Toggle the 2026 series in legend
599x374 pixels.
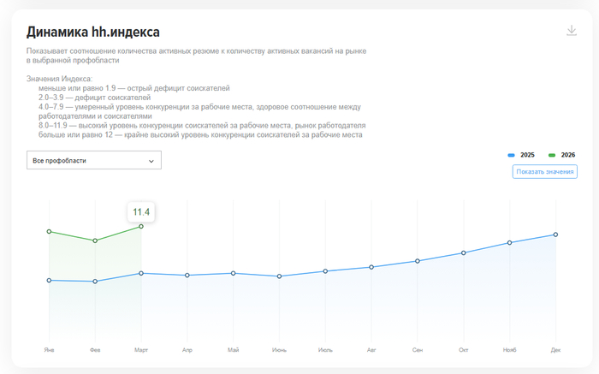pos(561,155)
